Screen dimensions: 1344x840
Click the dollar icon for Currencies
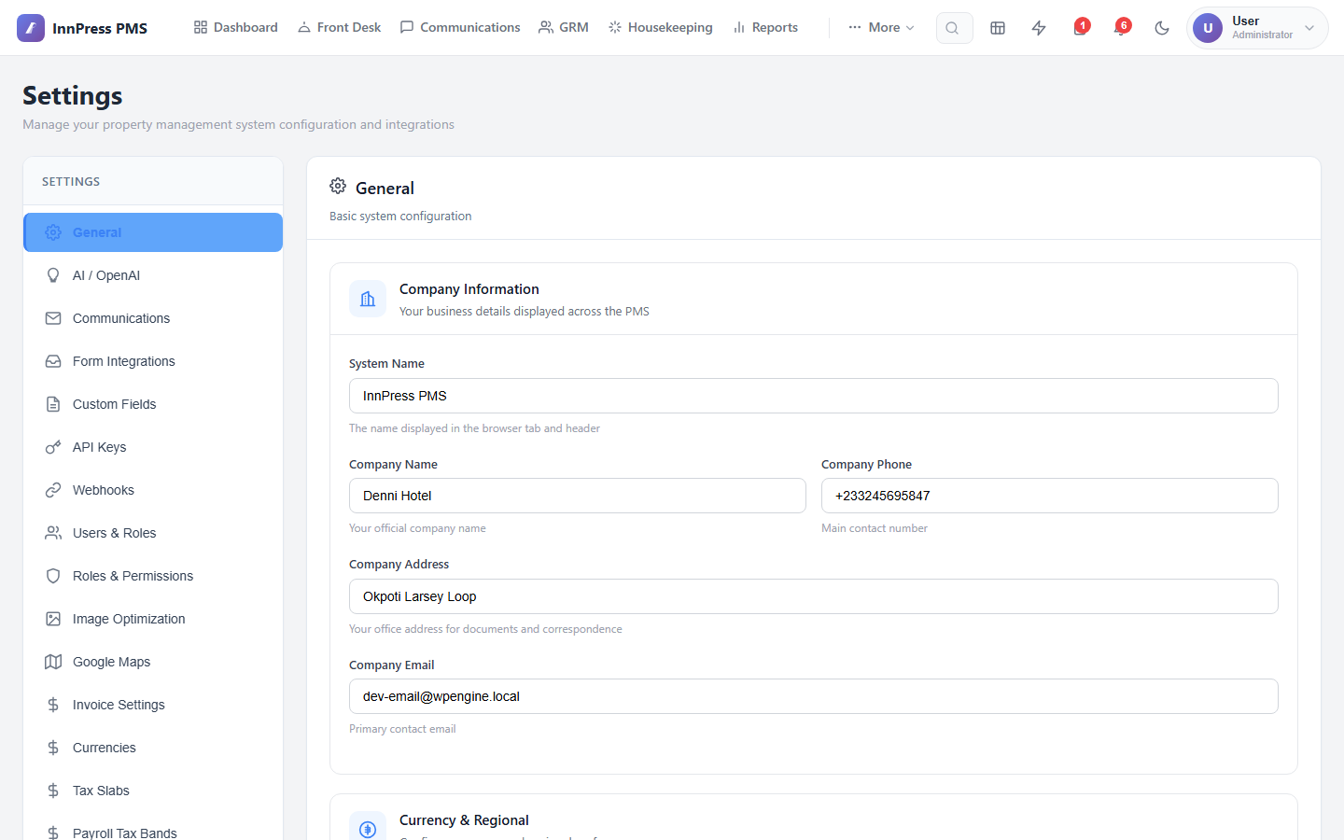click(53, 748)
